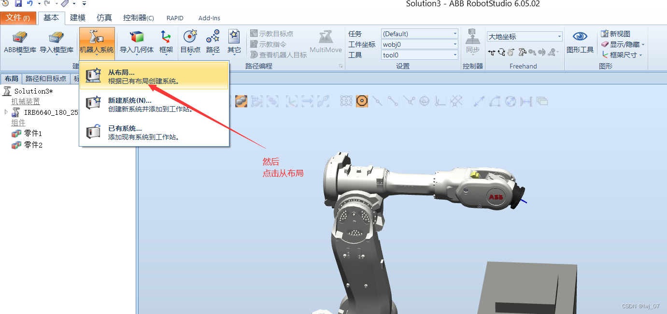
Task: Open the ABB模型库 library
Action: (20, 42)
